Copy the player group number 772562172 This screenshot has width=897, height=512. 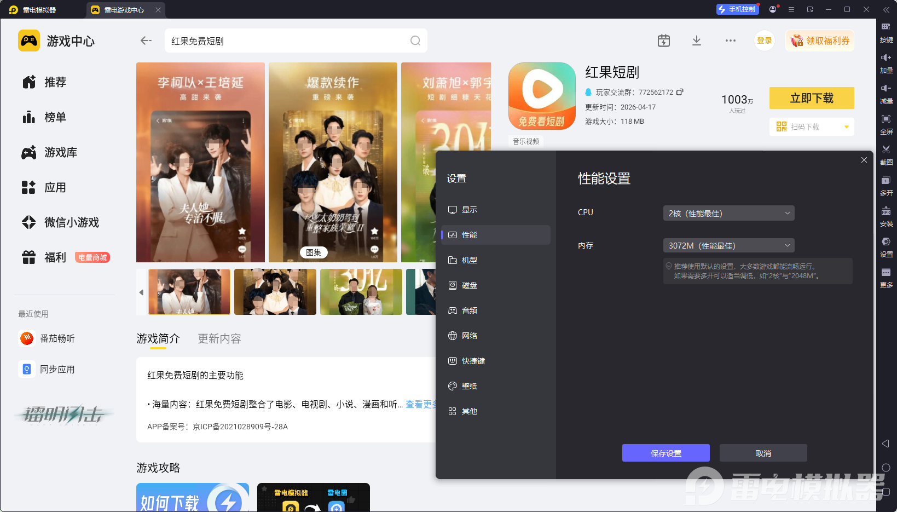(680, 92)
